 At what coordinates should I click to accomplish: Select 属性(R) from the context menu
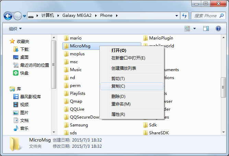pos(118,114)
